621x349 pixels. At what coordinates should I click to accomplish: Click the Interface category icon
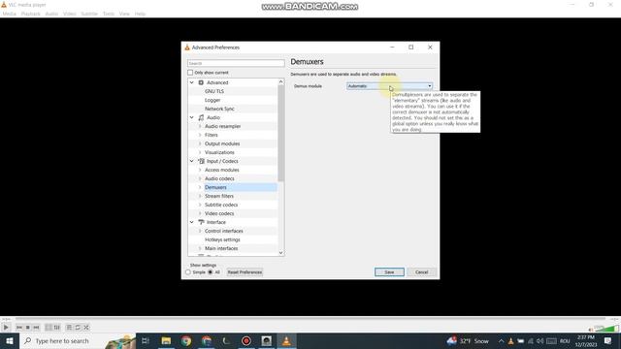pos(201,222)
